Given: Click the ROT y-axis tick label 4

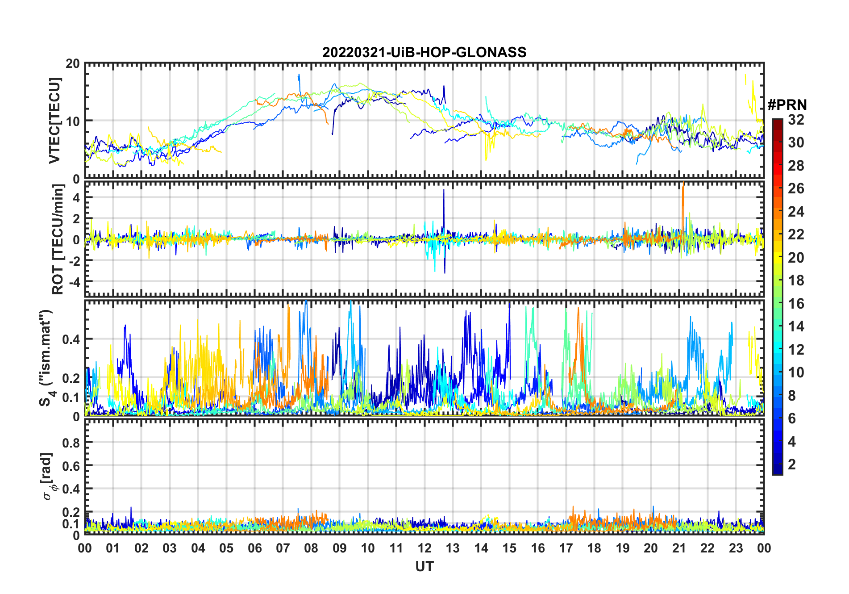Looking at the screenshot, I should 76,197.
